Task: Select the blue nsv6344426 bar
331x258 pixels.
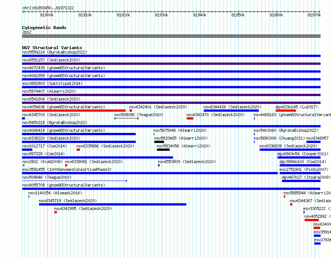Action: coord(231,111)
